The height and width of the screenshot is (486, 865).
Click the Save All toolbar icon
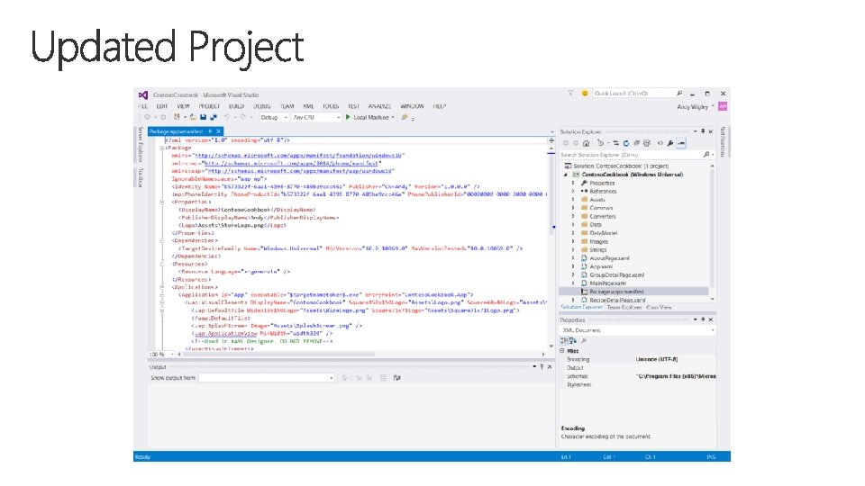pos(213,117)
